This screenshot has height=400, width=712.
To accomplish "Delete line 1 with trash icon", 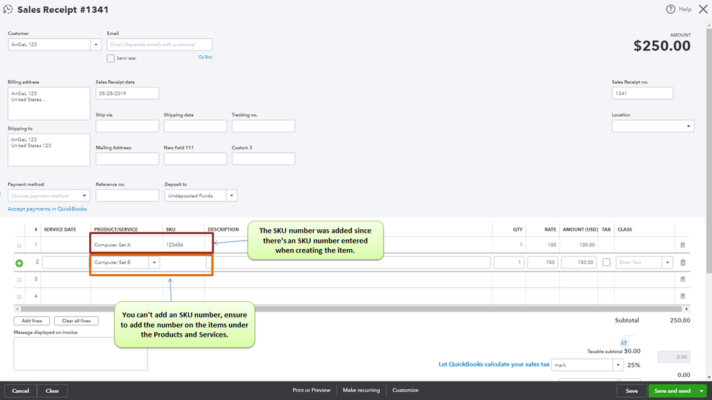I will point(683,245).
